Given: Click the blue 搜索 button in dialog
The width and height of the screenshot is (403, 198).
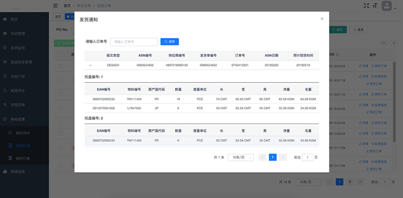Looking at the screenshot, I should pos(170,42).
